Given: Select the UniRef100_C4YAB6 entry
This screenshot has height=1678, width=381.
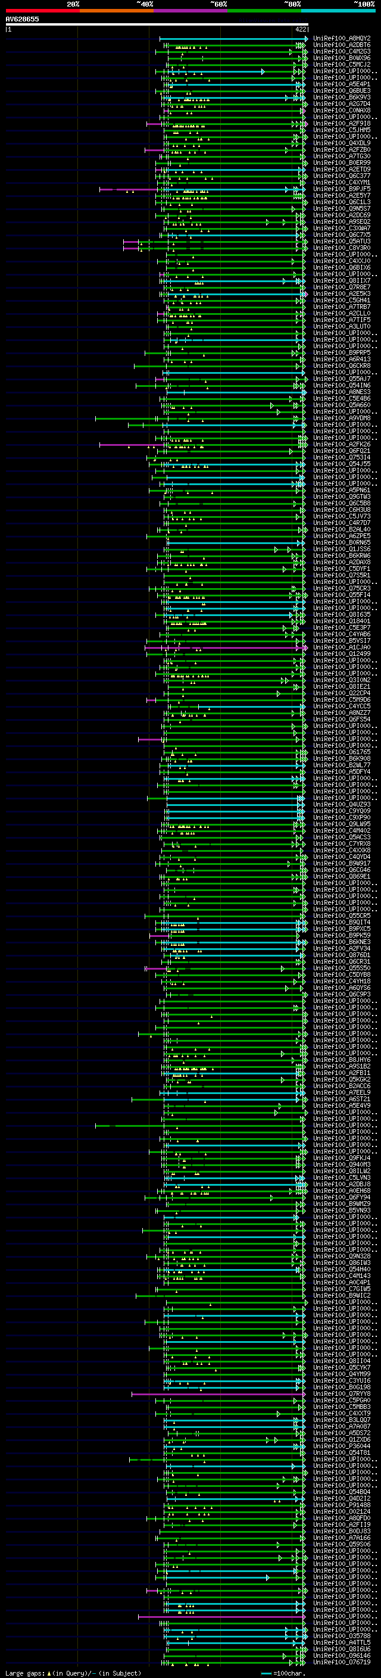Looking at the screenshot, I should 342,634.
